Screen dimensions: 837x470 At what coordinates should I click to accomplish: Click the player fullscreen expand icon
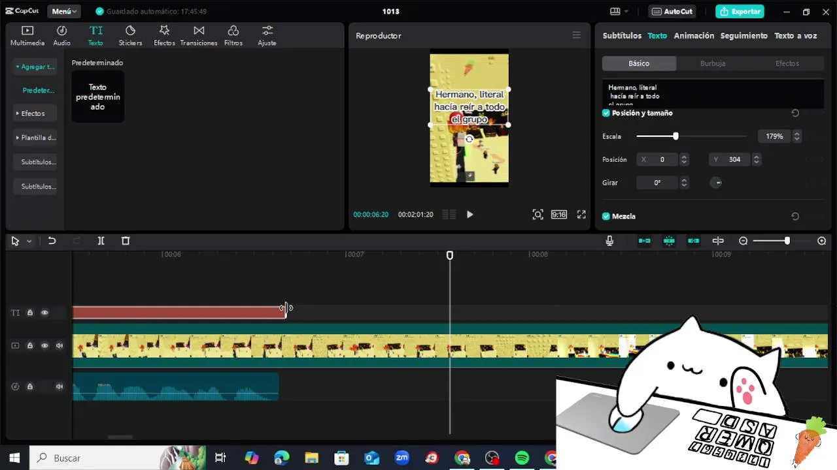pos(581,214)
